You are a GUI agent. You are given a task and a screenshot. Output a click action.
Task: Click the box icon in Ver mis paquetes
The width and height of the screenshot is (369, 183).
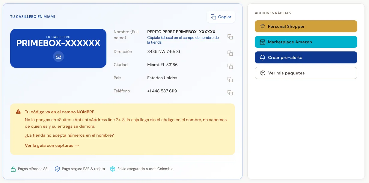[263, 73]
